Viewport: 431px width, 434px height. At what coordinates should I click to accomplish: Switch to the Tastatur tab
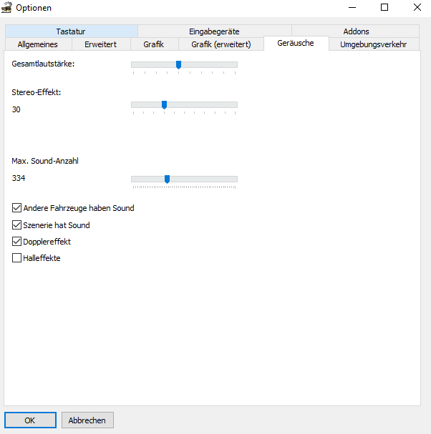click(x=70, y=31)
